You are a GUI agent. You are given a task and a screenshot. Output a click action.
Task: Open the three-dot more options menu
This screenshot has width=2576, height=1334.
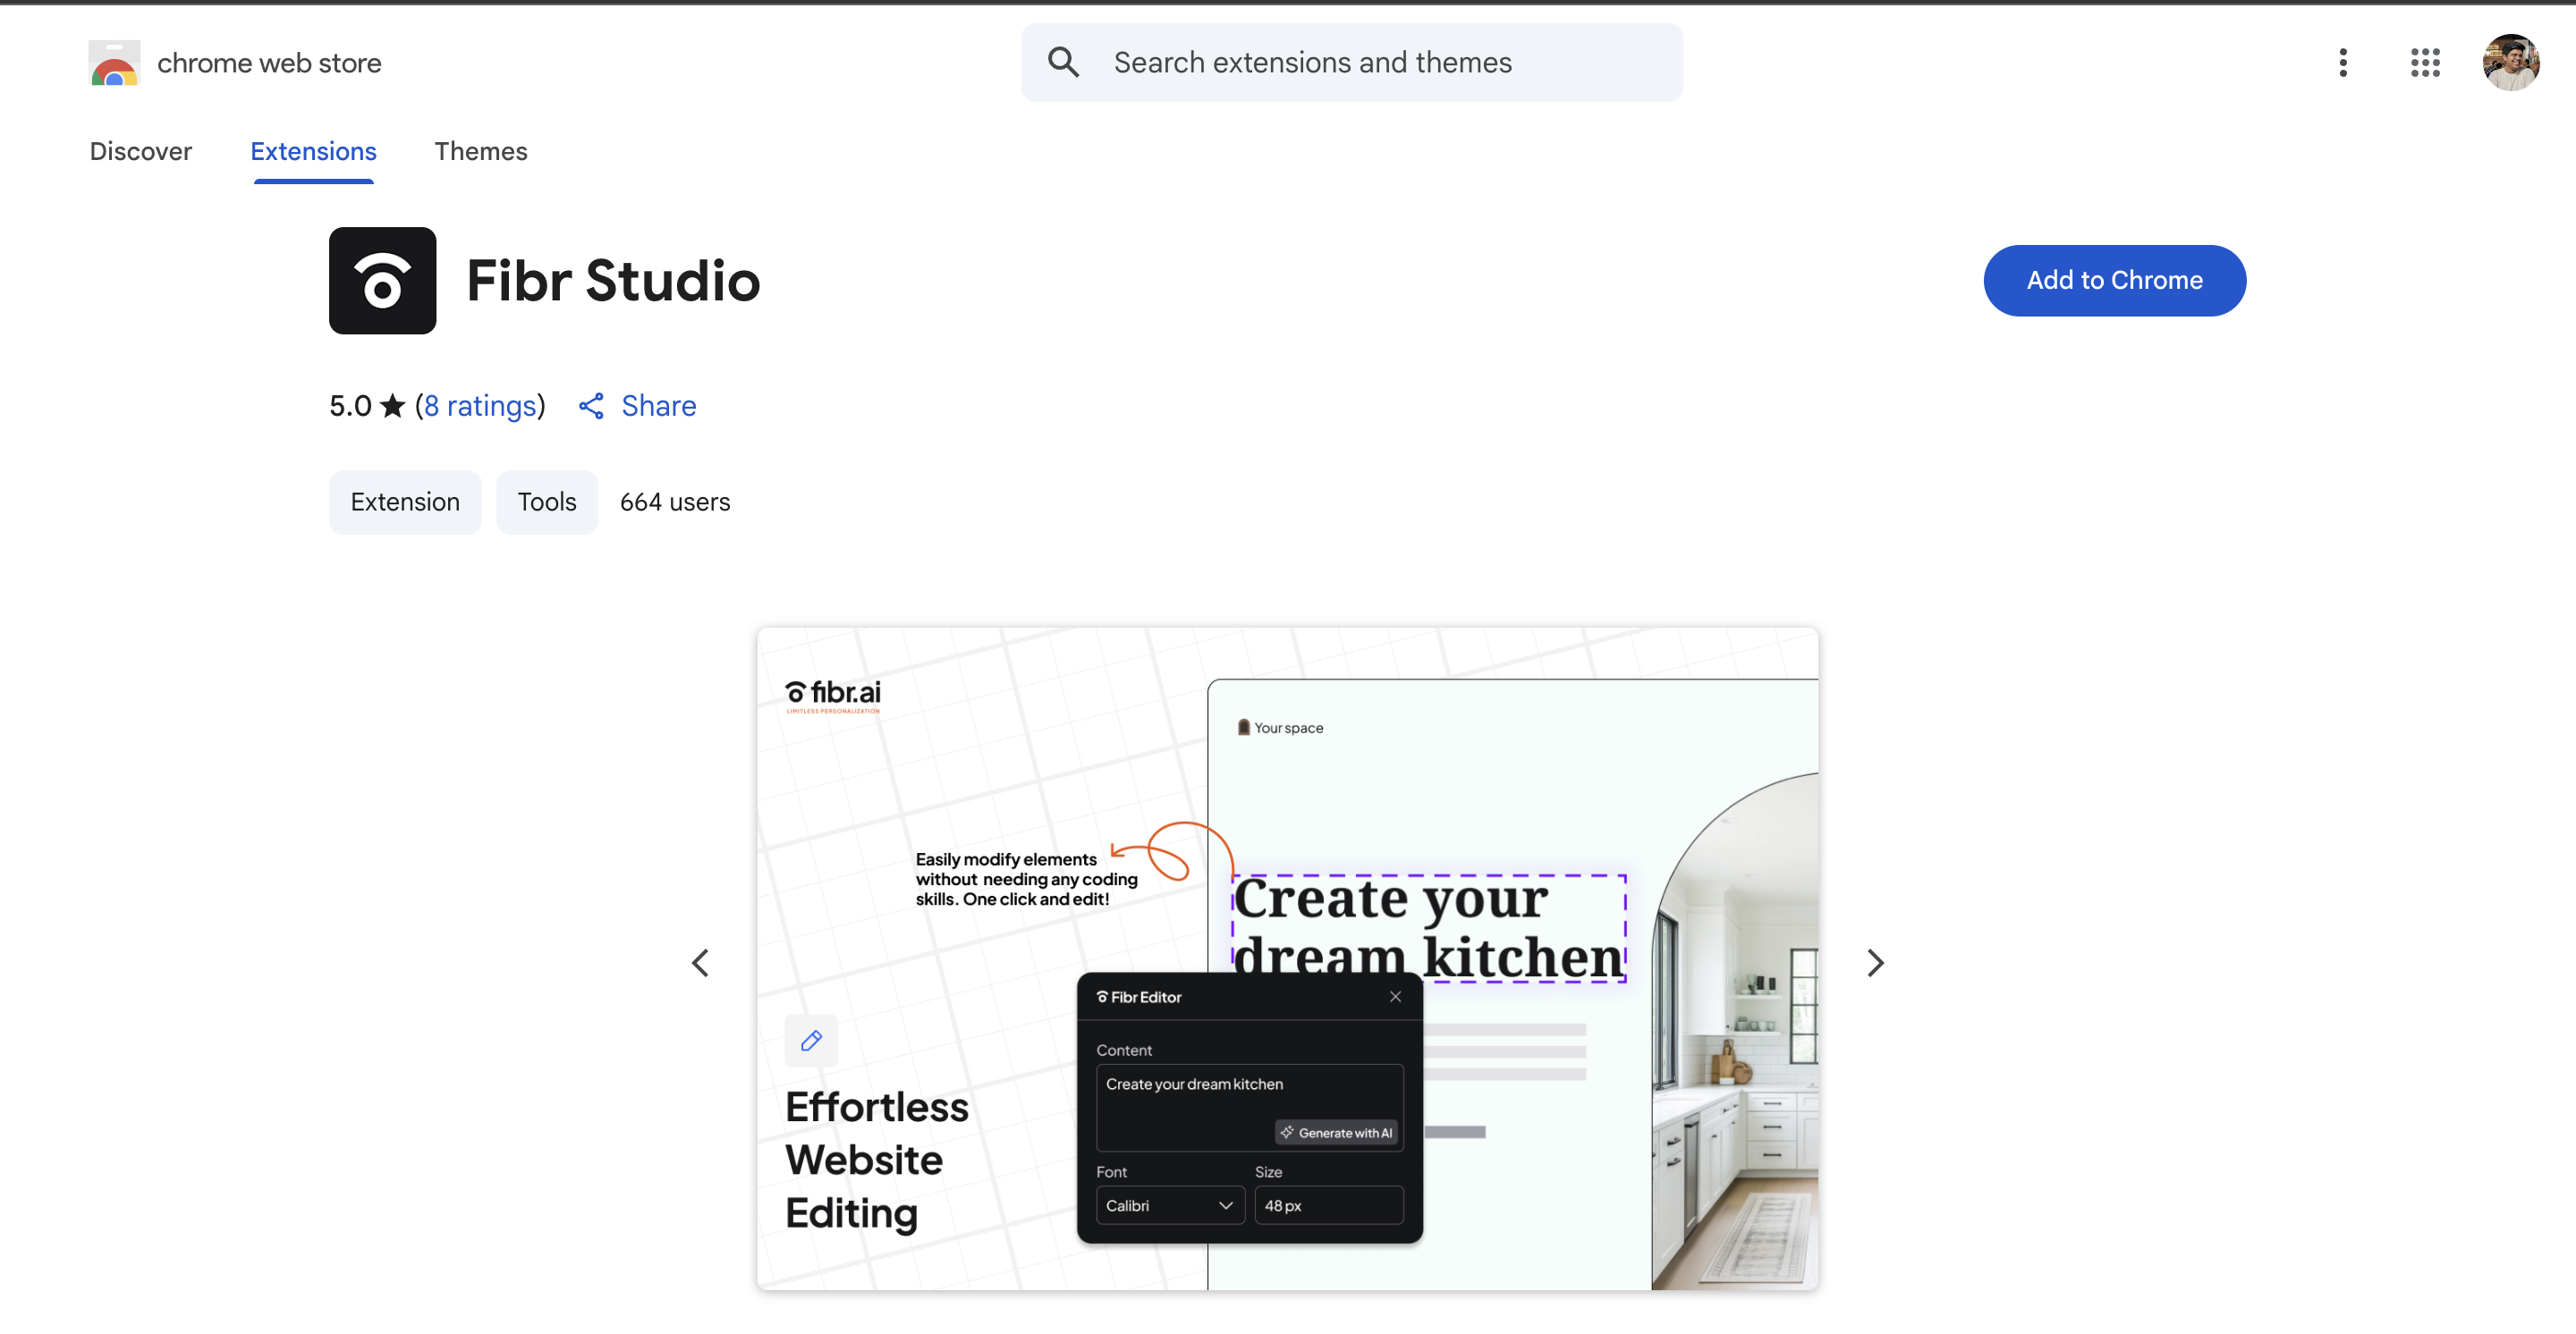click(2342, 63)
